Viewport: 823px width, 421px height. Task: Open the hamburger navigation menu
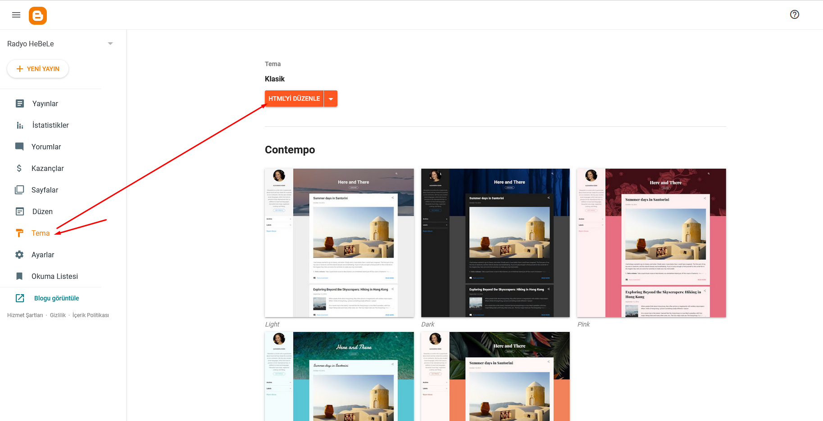[16, 15]
